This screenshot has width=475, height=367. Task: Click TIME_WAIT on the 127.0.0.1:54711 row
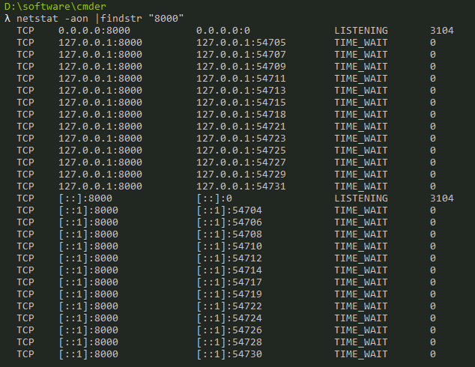[x=361, y=79]
